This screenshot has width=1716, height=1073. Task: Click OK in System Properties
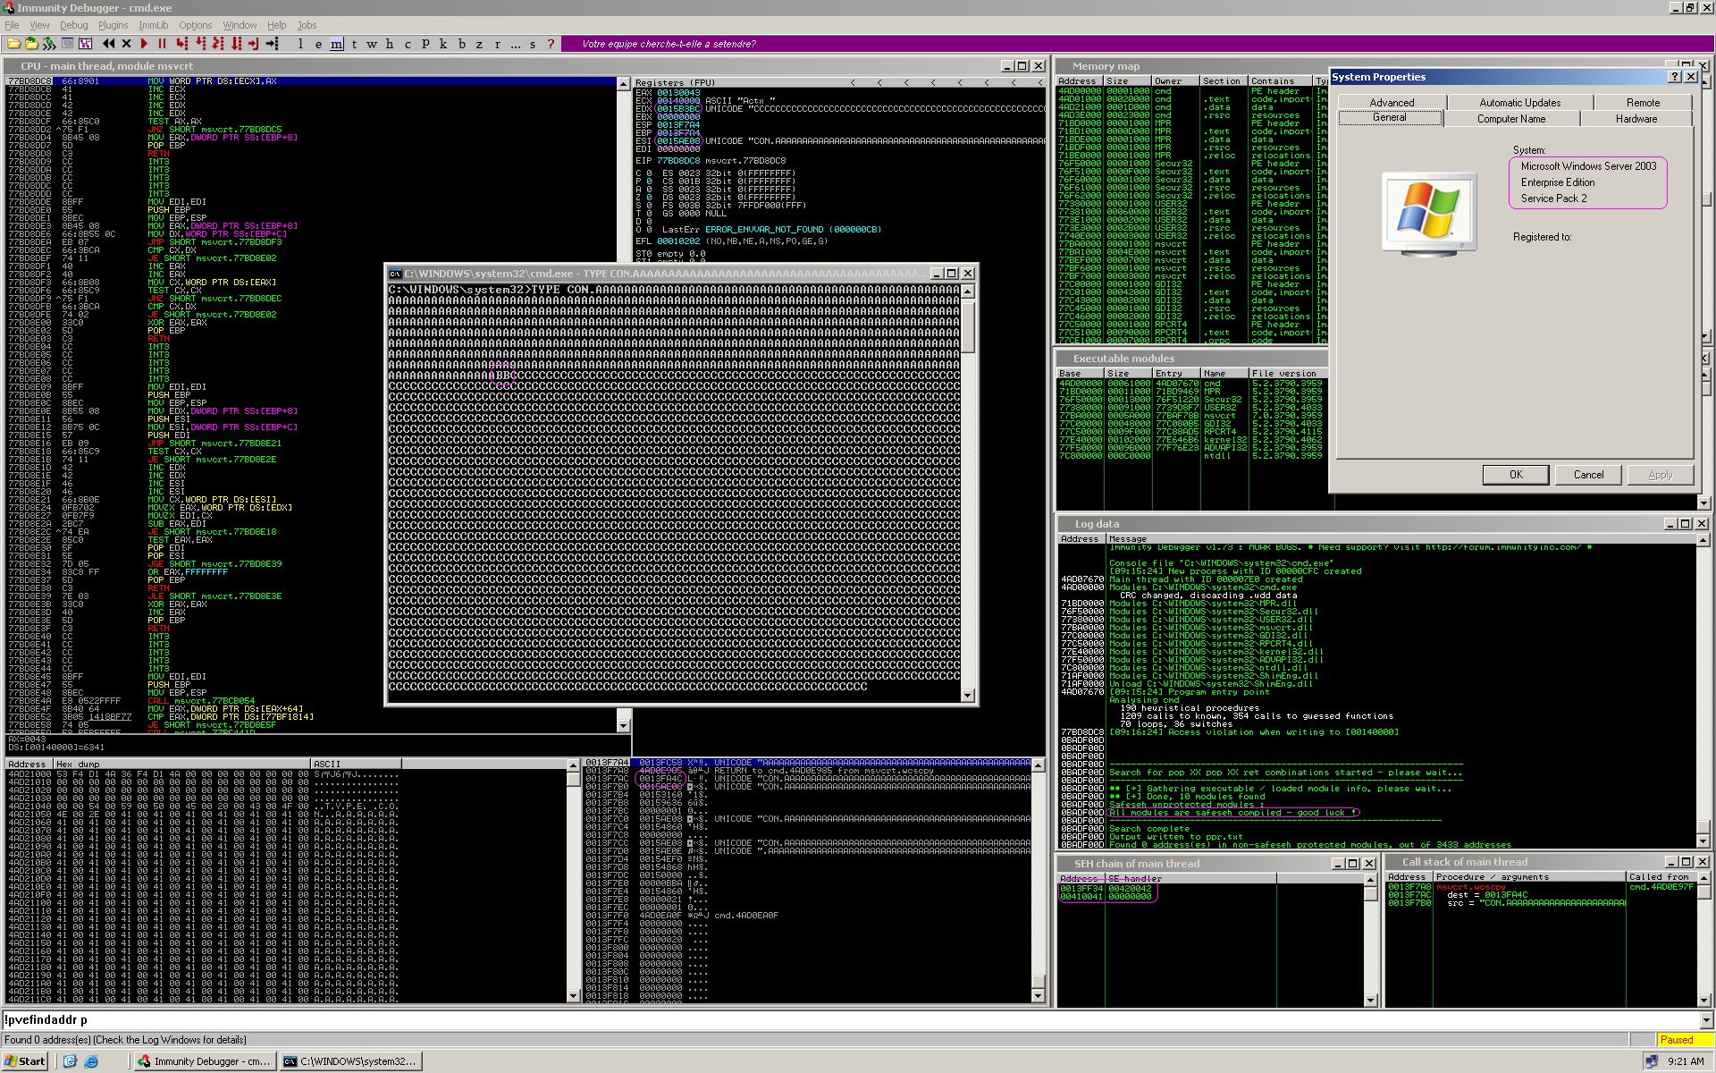1515,475
